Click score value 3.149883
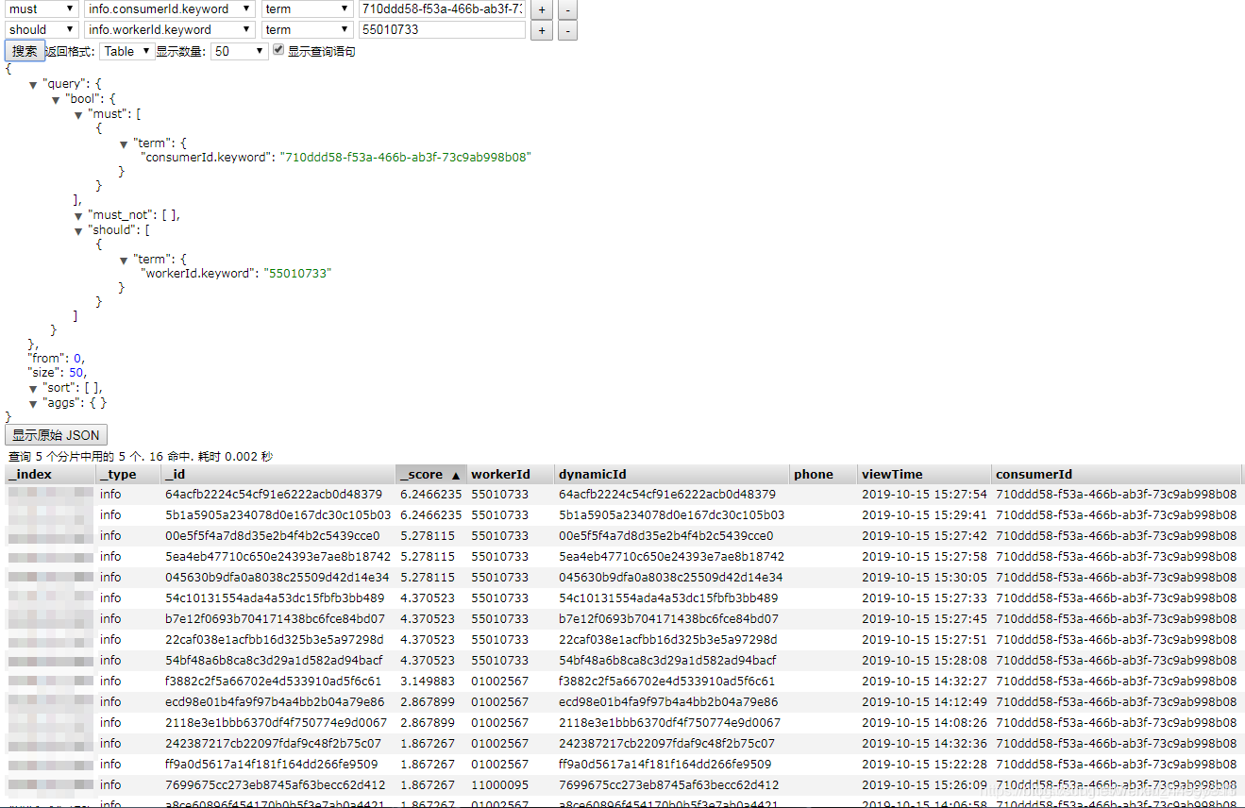This screenshot has height=808, width=1245. click(x=428, y=681)
